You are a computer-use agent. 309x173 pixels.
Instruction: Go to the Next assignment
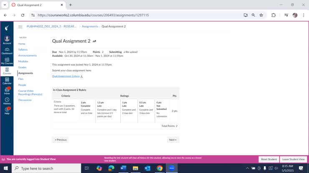point(172,140)
